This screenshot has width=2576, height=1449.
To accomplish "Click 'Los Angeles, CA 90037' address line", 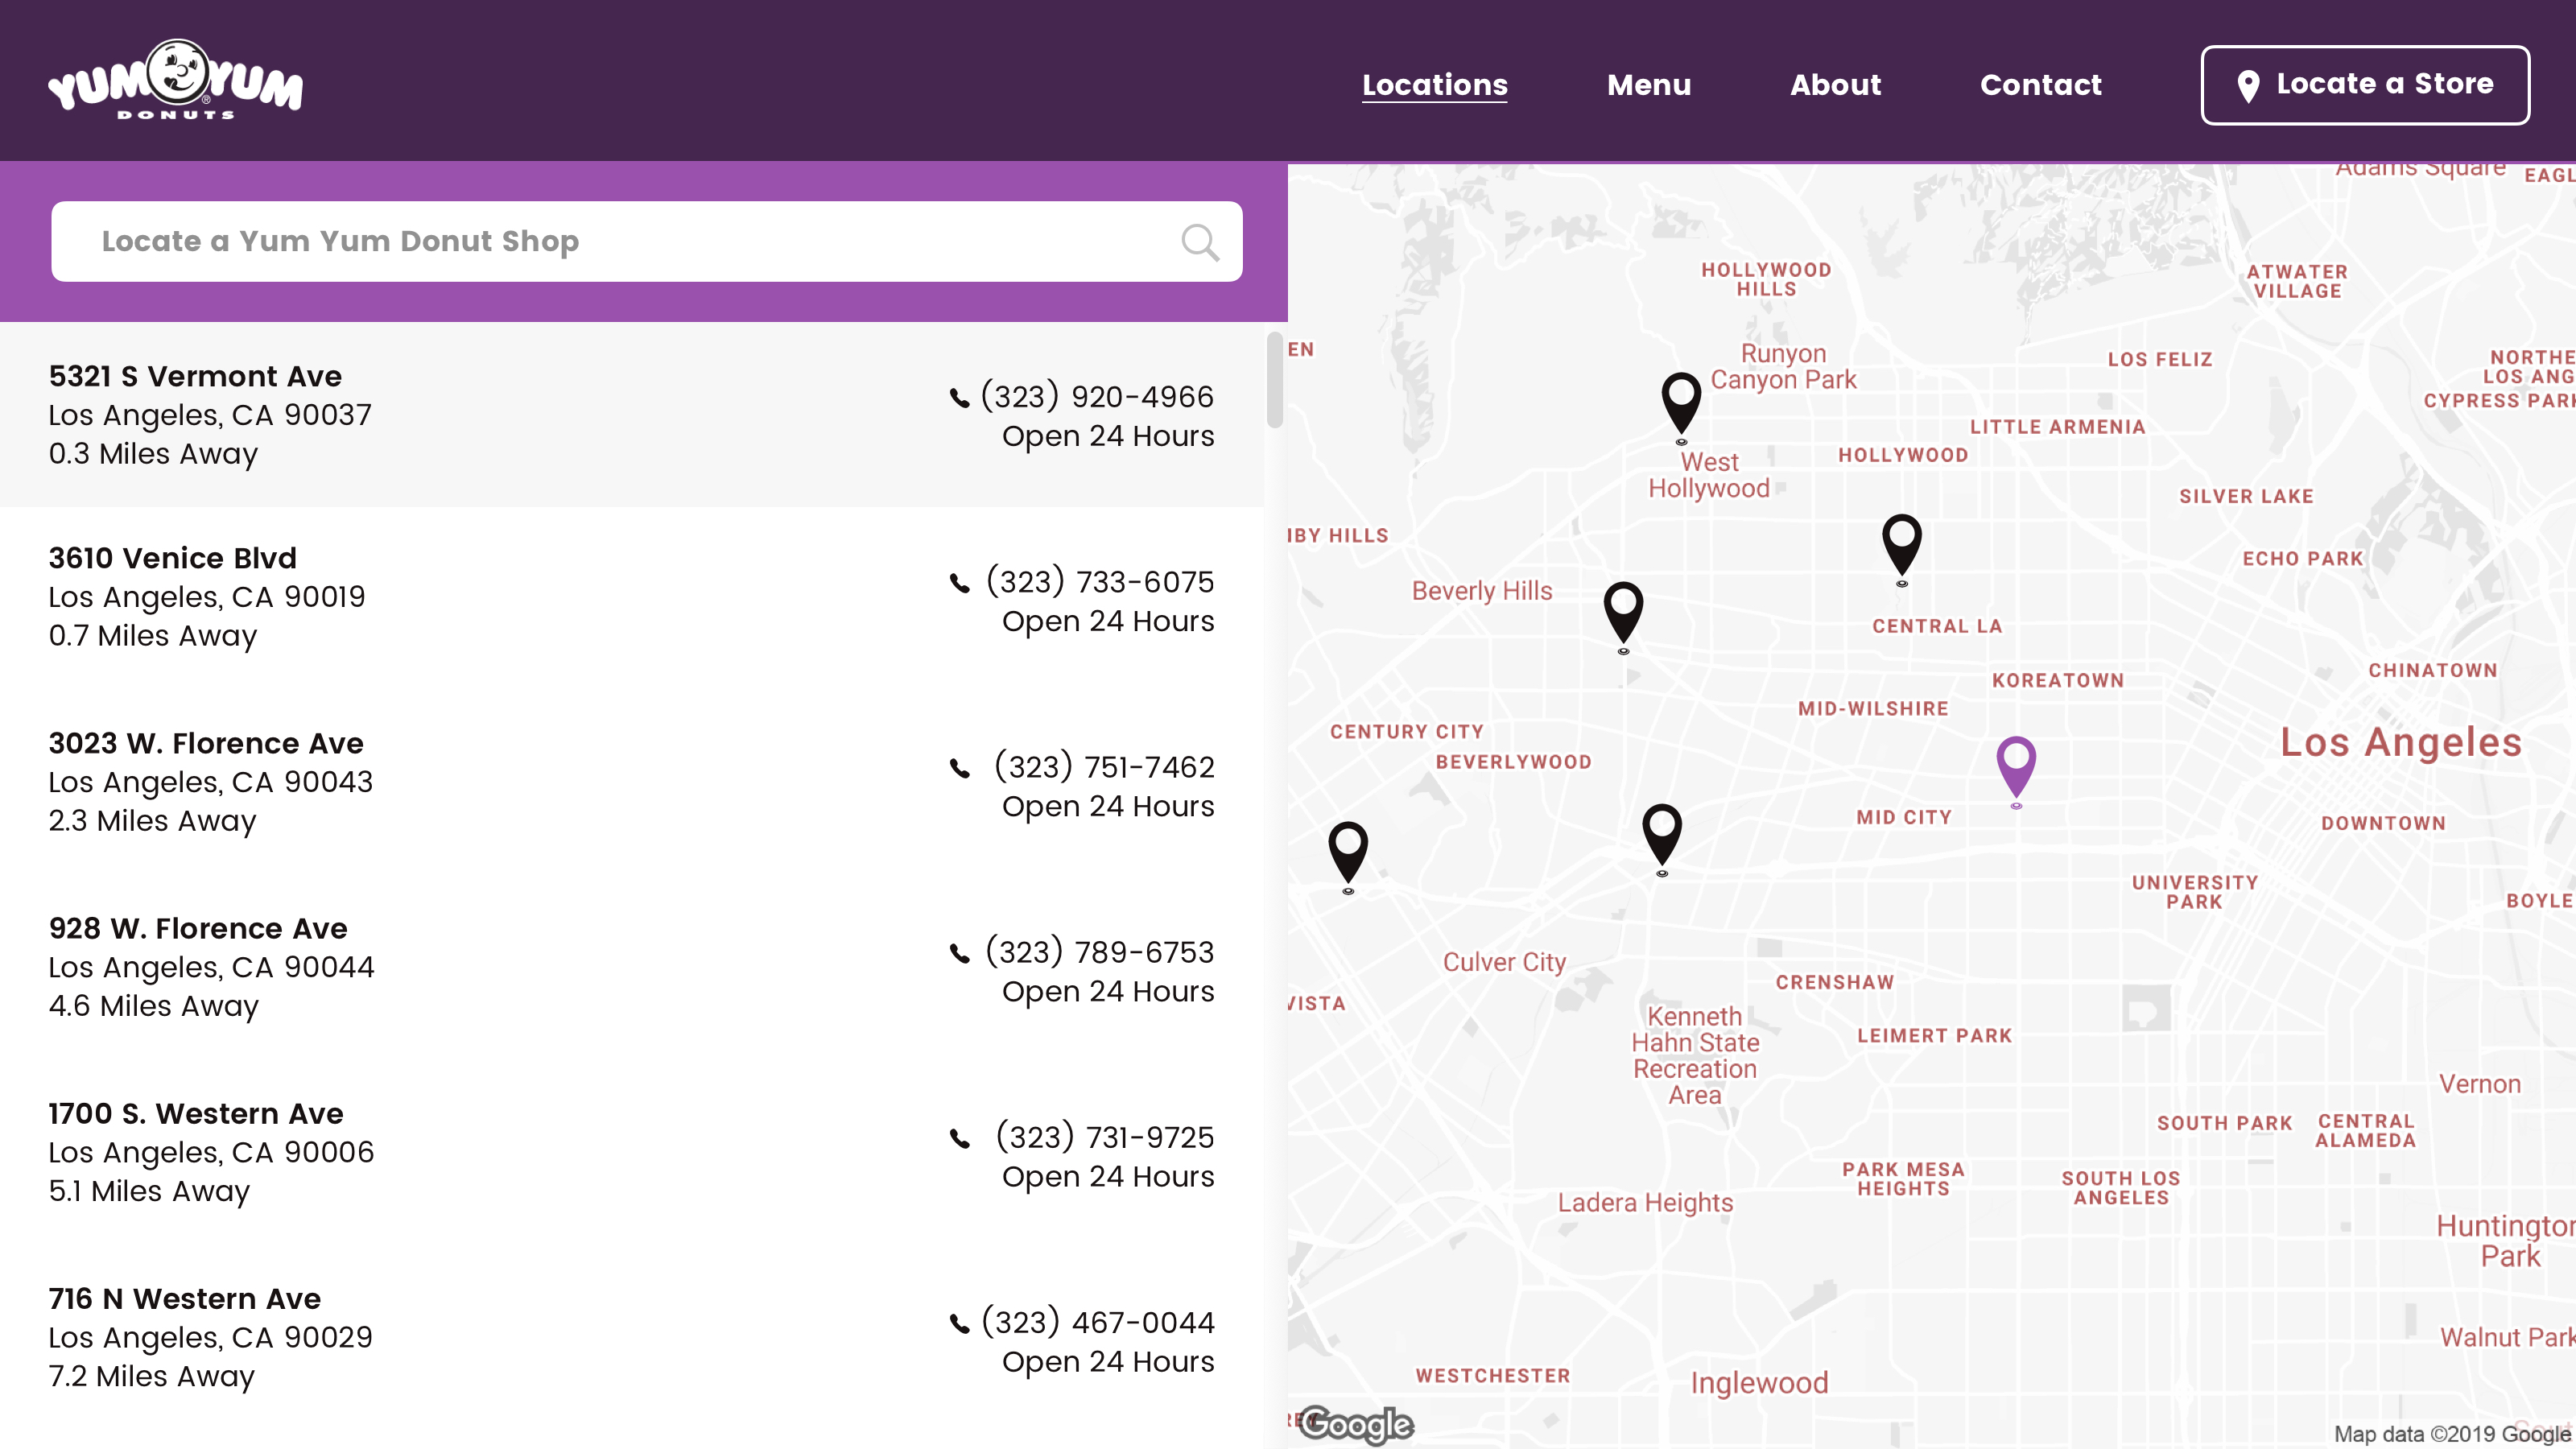I will pyautogui.click(x=210, y=415).
